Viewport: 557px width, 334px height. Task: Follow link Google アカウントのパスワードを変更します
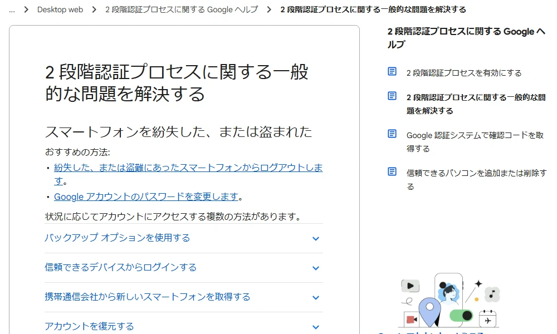pos(146,197)
